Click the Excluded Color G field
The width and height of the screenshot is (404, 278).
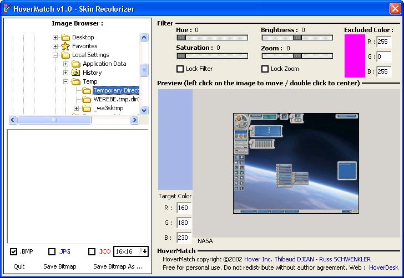pos(383,56)
